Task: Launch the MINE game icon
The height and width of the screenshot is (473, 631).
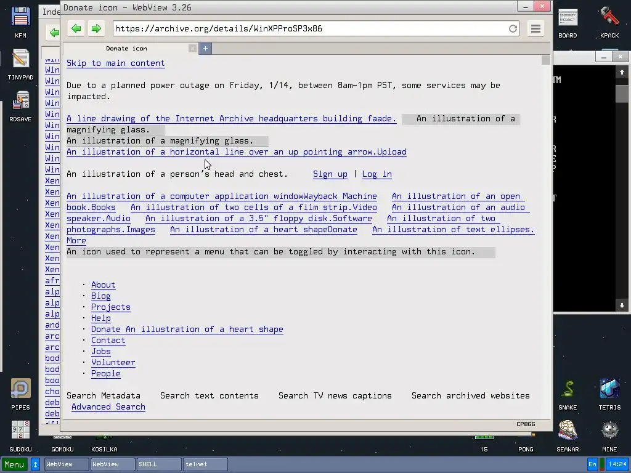Action: [x=609, y=437]
